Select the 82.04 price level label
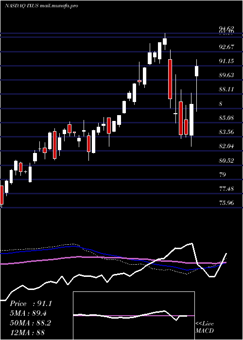243x340 pixels. coord(226,147)
